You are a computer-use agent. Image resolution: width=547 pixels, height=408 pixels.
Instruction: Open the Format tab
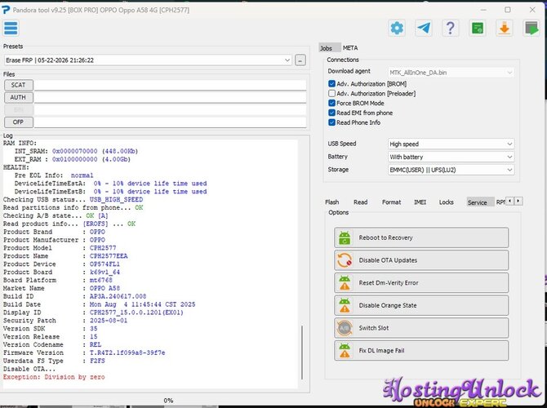[x=391, y=202]
